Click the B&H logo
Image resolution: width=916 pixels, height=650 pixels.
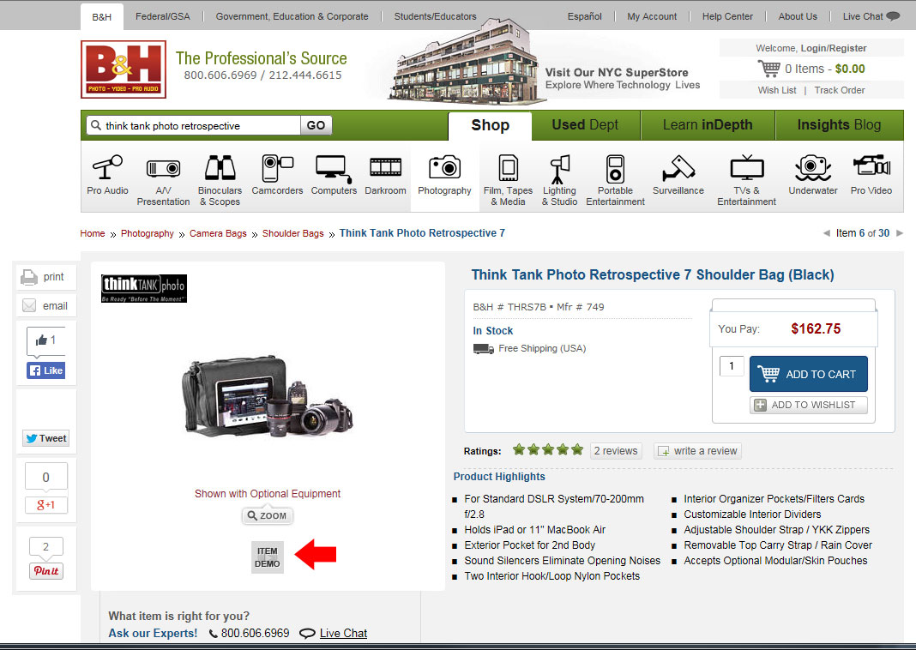pos(124,69)
